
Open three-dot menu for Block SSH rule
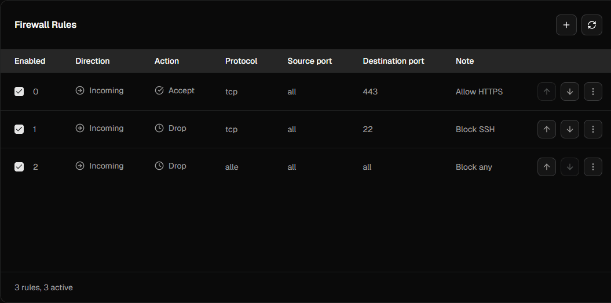pyautogui.click(x=592, y=129)
